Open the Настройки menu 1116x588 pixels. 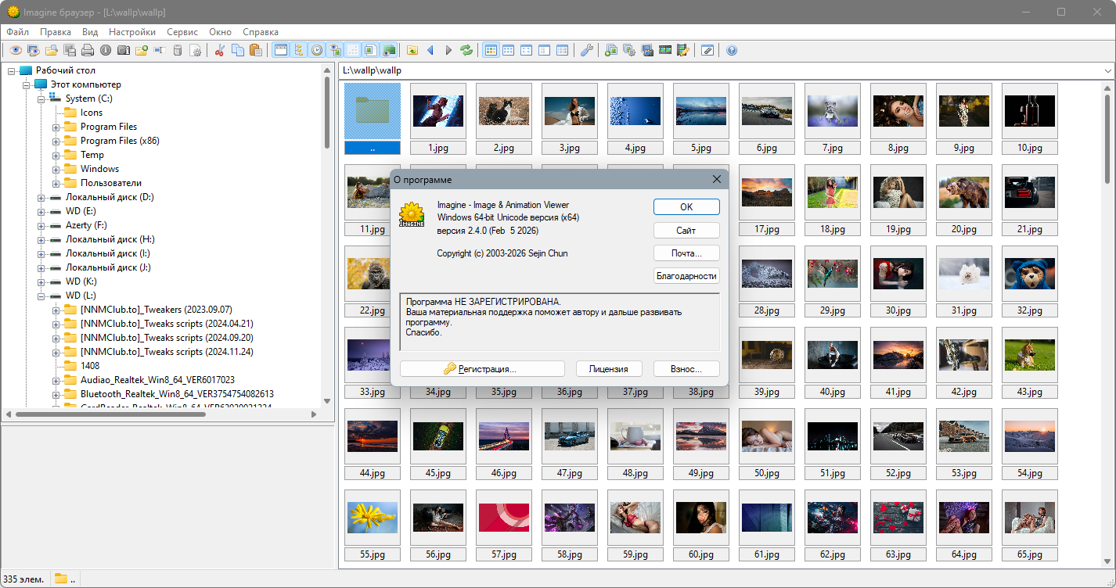pyautogui.click(x=132, y=32)
